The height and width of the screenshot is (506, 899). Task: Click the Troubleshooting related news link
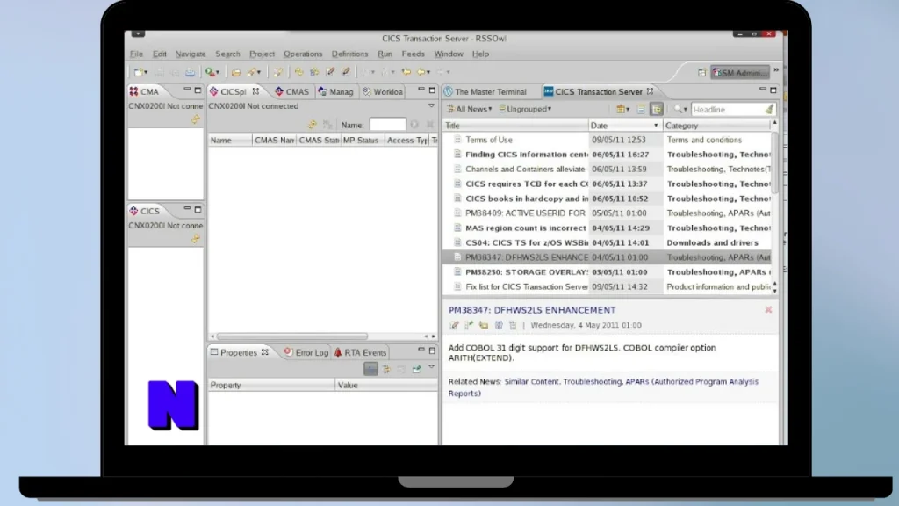pos(593,381)
